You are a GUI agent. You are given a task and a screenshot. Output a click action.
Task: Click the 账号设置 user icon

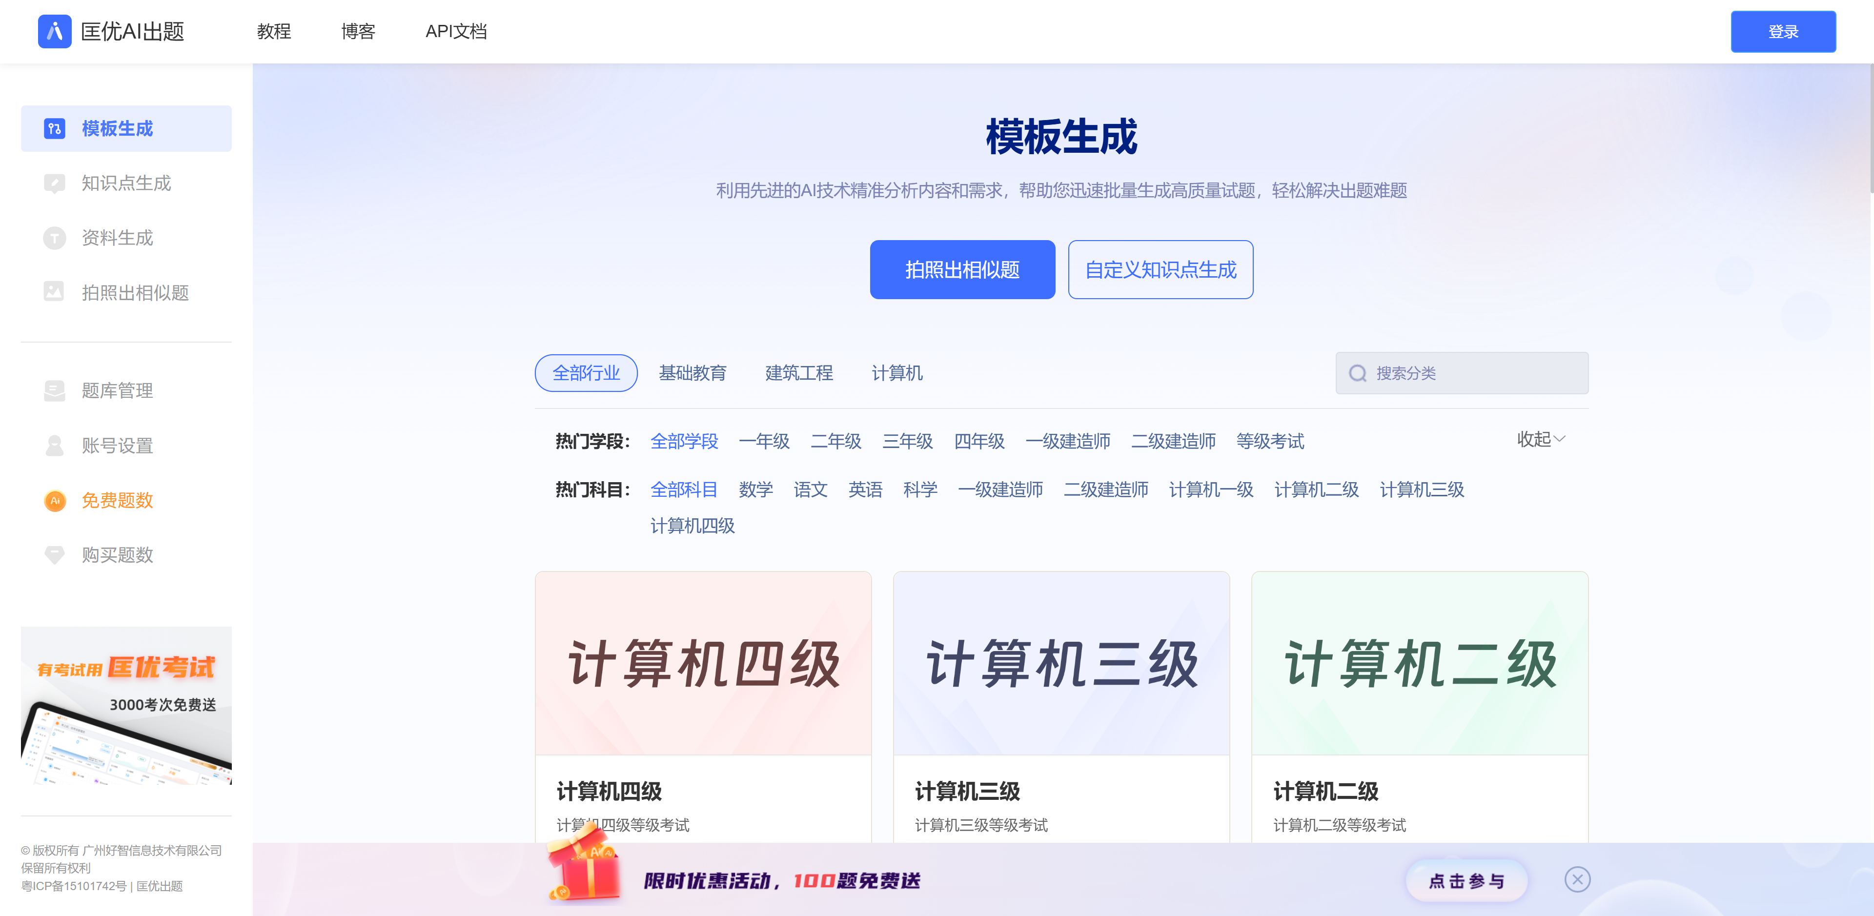tap(55, 445)
